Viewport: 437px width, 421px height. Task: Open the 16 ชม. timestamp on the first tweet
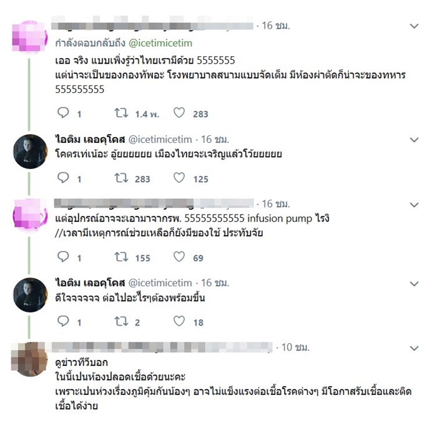pos(276,26)
